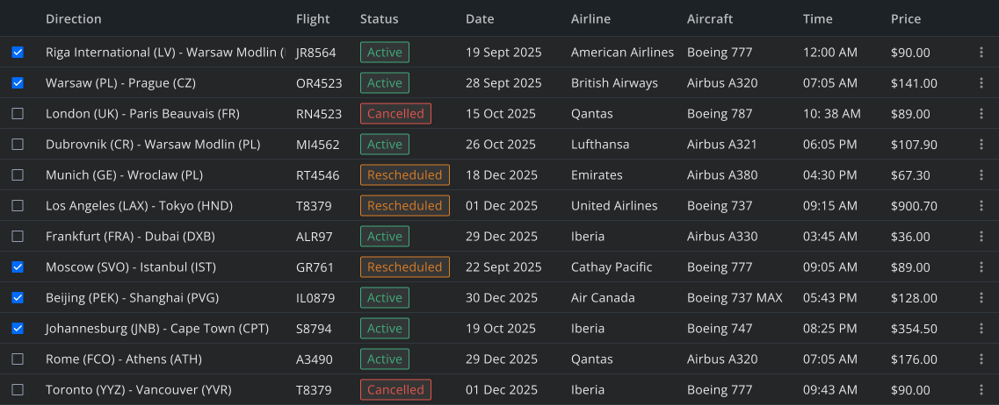The height and width of the screenshot is (405, 999).
Task: Uncheck the Warsaw - Prague flight checkbox
Action: click(x=18, y=82)
